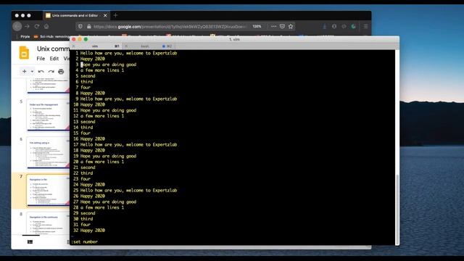The height and width of the screenshot is (261, 464).
Task: Click the Print icon in Slides
Action: 61,71
